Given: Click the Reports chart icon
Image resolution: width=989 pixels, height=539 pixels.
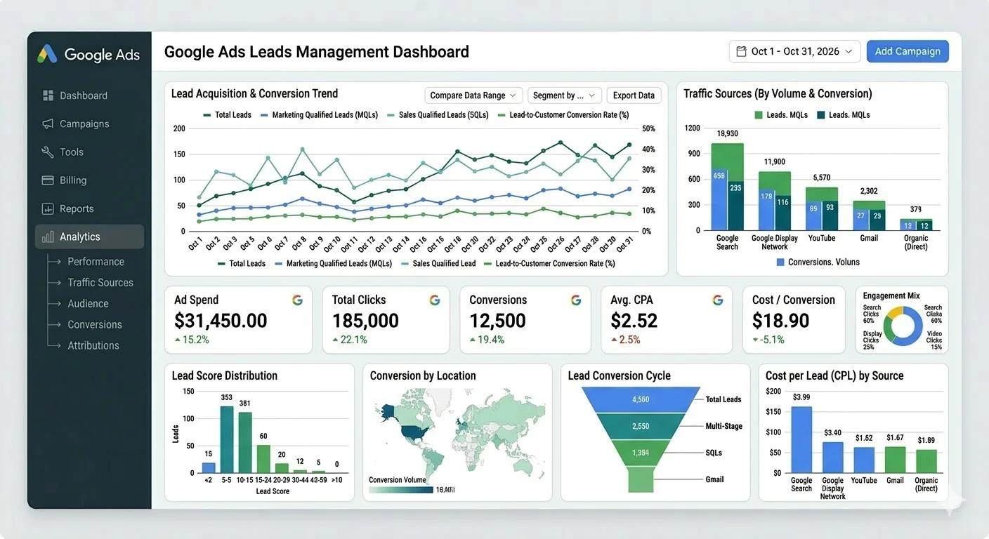Looking at the screenshot, I should point(48,209).
